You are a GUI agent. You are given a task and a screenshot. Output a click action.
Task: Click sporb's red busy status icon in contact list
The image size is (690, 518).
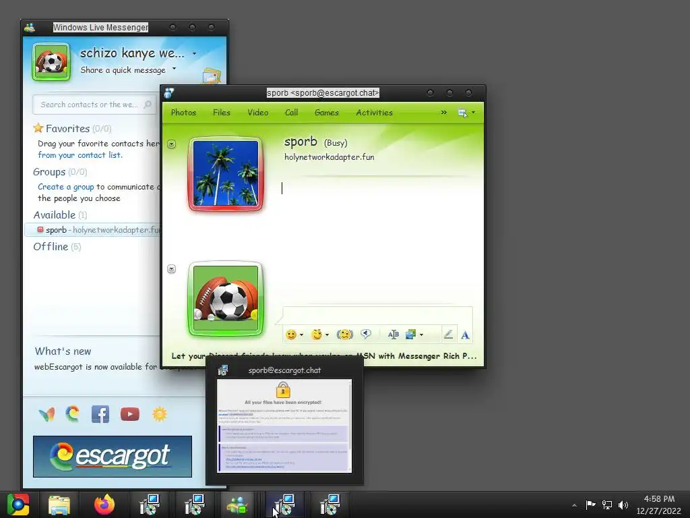click(40, 229)
